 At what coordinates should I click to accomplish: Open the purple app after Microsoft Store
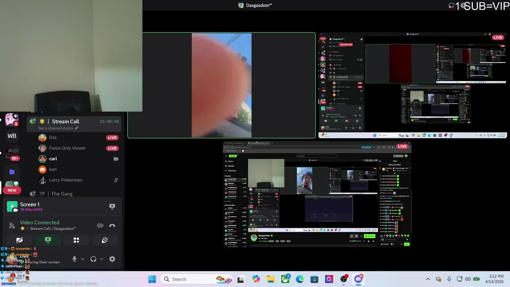(x=329, y=279)
